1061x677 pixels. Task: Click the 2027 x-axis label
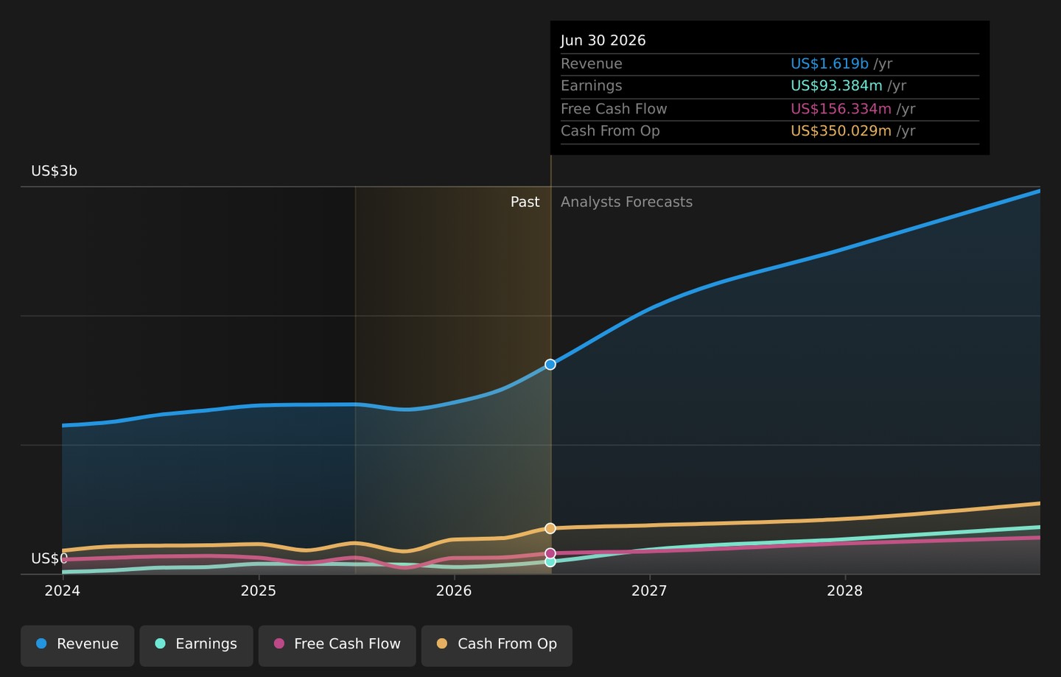coord(649,591)
